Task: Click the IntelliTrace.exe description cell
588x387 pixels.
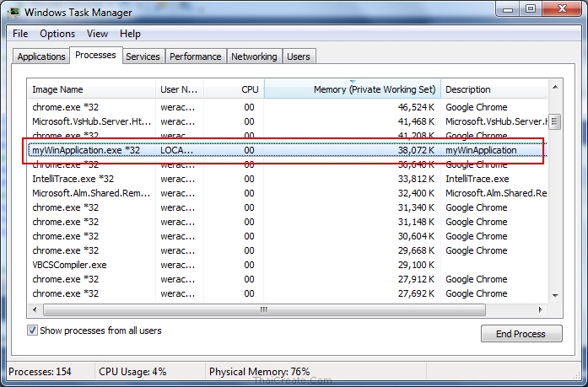Action: 477,179
